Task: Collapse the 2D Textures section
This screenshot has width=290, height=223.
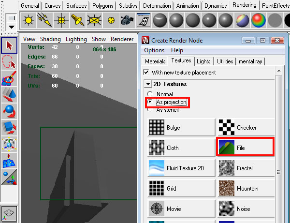Action: coord(148,84)
